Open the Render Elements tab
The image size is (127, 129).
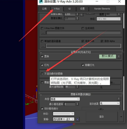102,9
